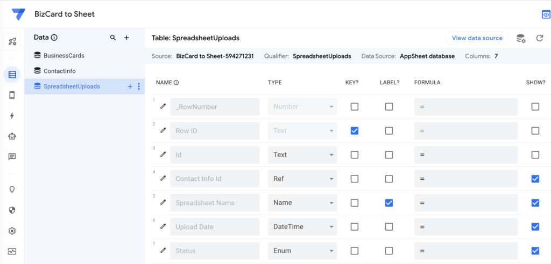Search data tables using magnifier icon
The height and width of the screenshot is (264, 551).
pyautogui.click(x=113, y=38)
